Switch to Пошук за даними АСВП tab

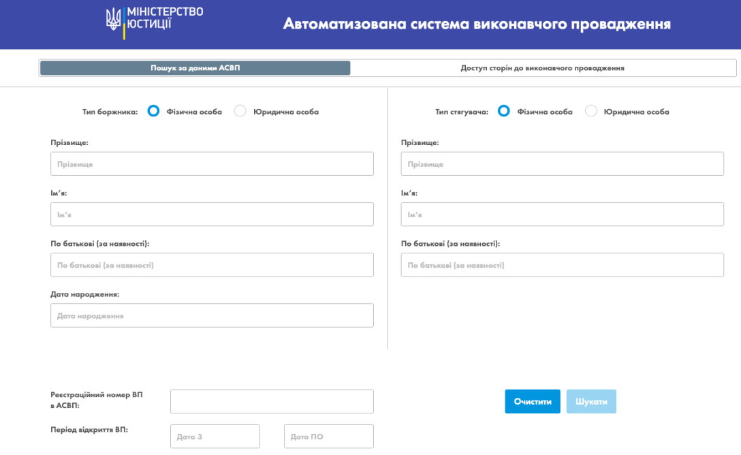195,68
